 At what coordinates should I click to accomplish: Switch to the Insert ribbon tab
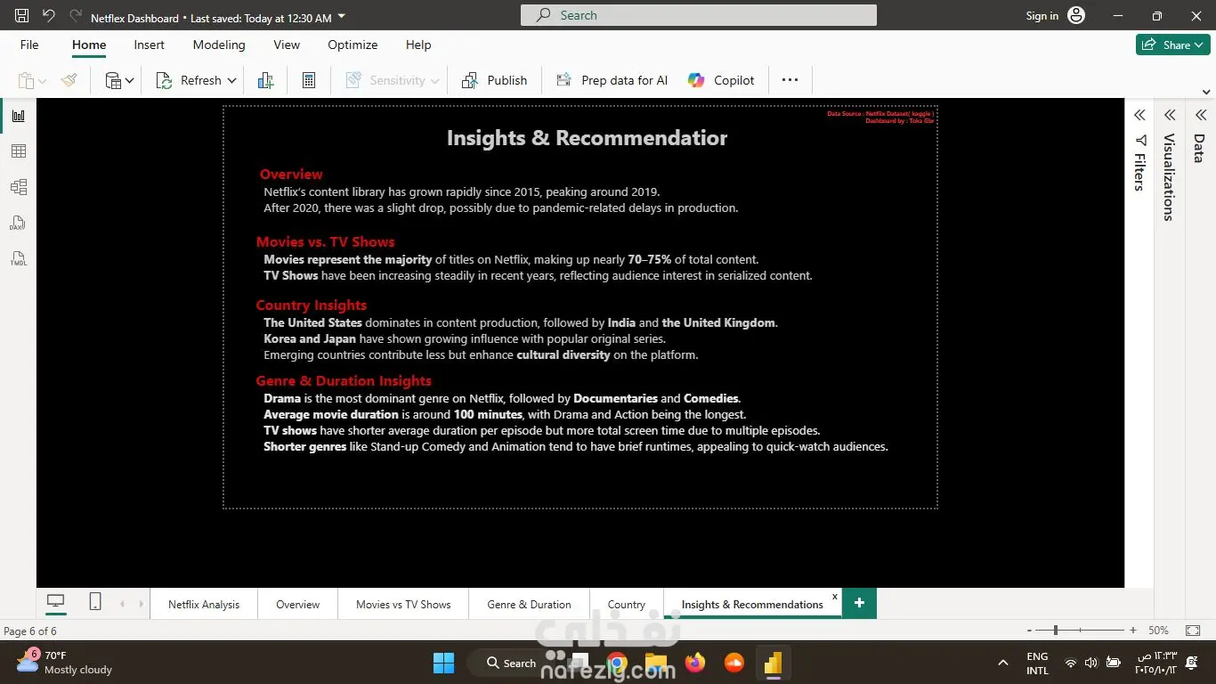(149, 45)
